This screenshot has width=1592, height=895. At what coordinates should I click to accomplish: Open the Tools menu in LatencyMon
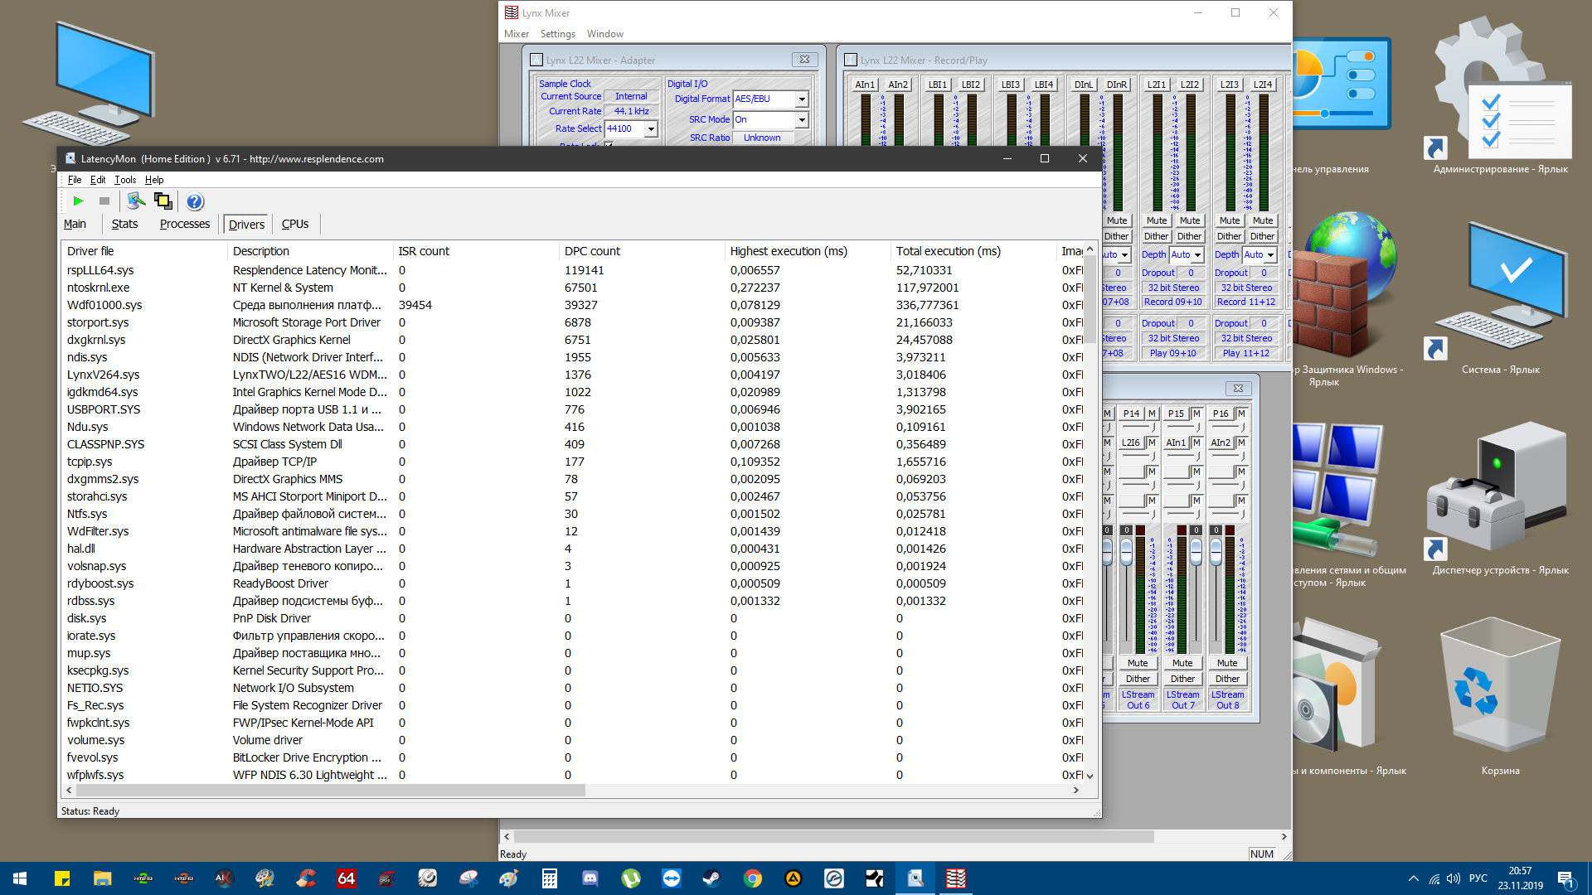[x=125, y=180]
